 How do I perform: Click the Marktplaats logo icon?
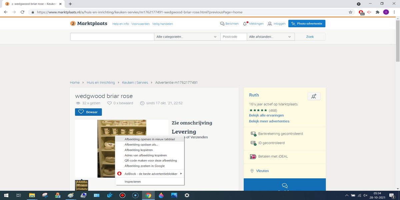[x=73, y=24]
